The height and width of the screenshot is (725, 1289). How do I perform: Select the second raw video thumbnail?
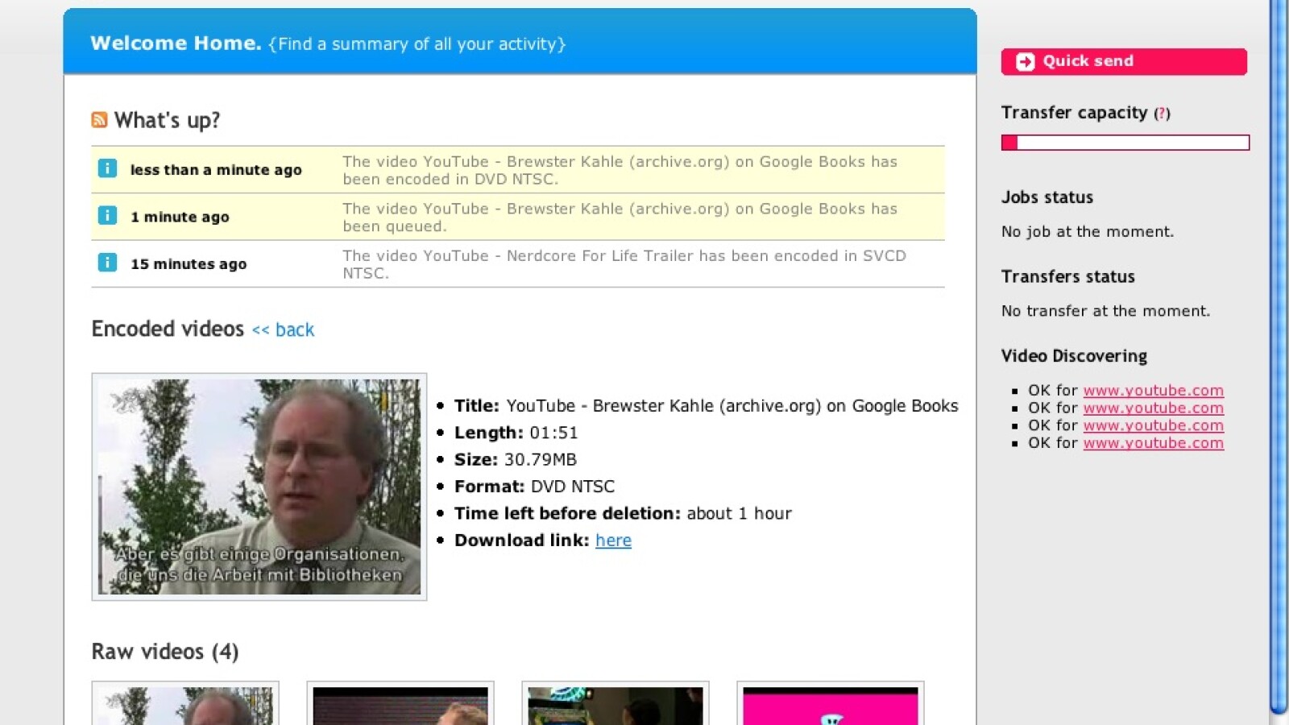click(400, 706)
